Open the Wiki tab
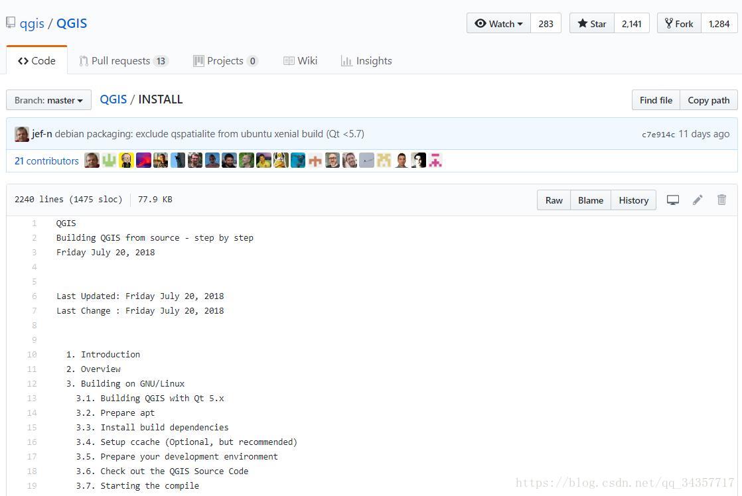Viewport: 742px width, 496px height. click(300, 60)
